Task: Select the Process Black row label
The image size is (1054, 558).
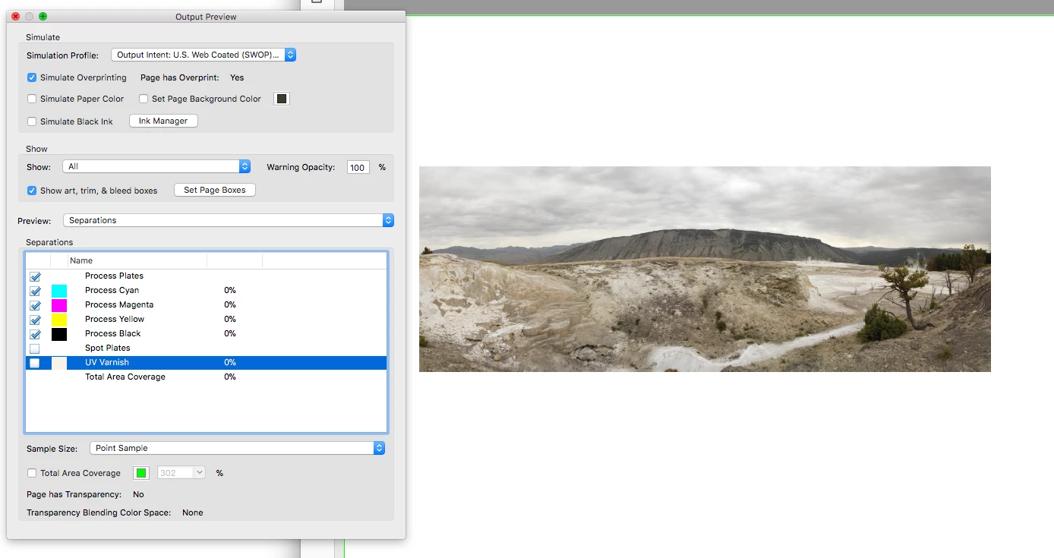Action: pos(113,333)
